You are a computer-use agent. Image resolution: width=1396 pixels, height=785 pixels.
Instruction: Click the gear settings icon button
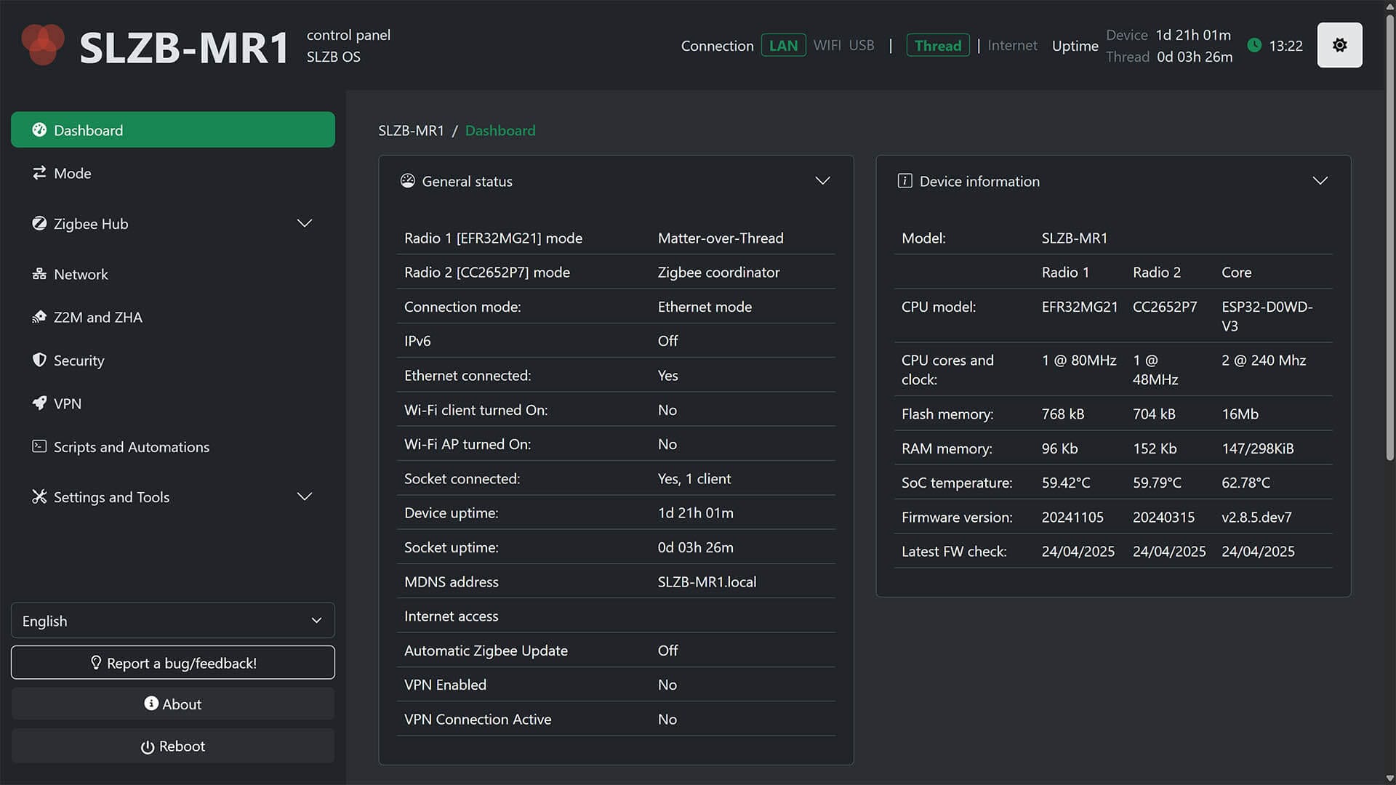1339,45
